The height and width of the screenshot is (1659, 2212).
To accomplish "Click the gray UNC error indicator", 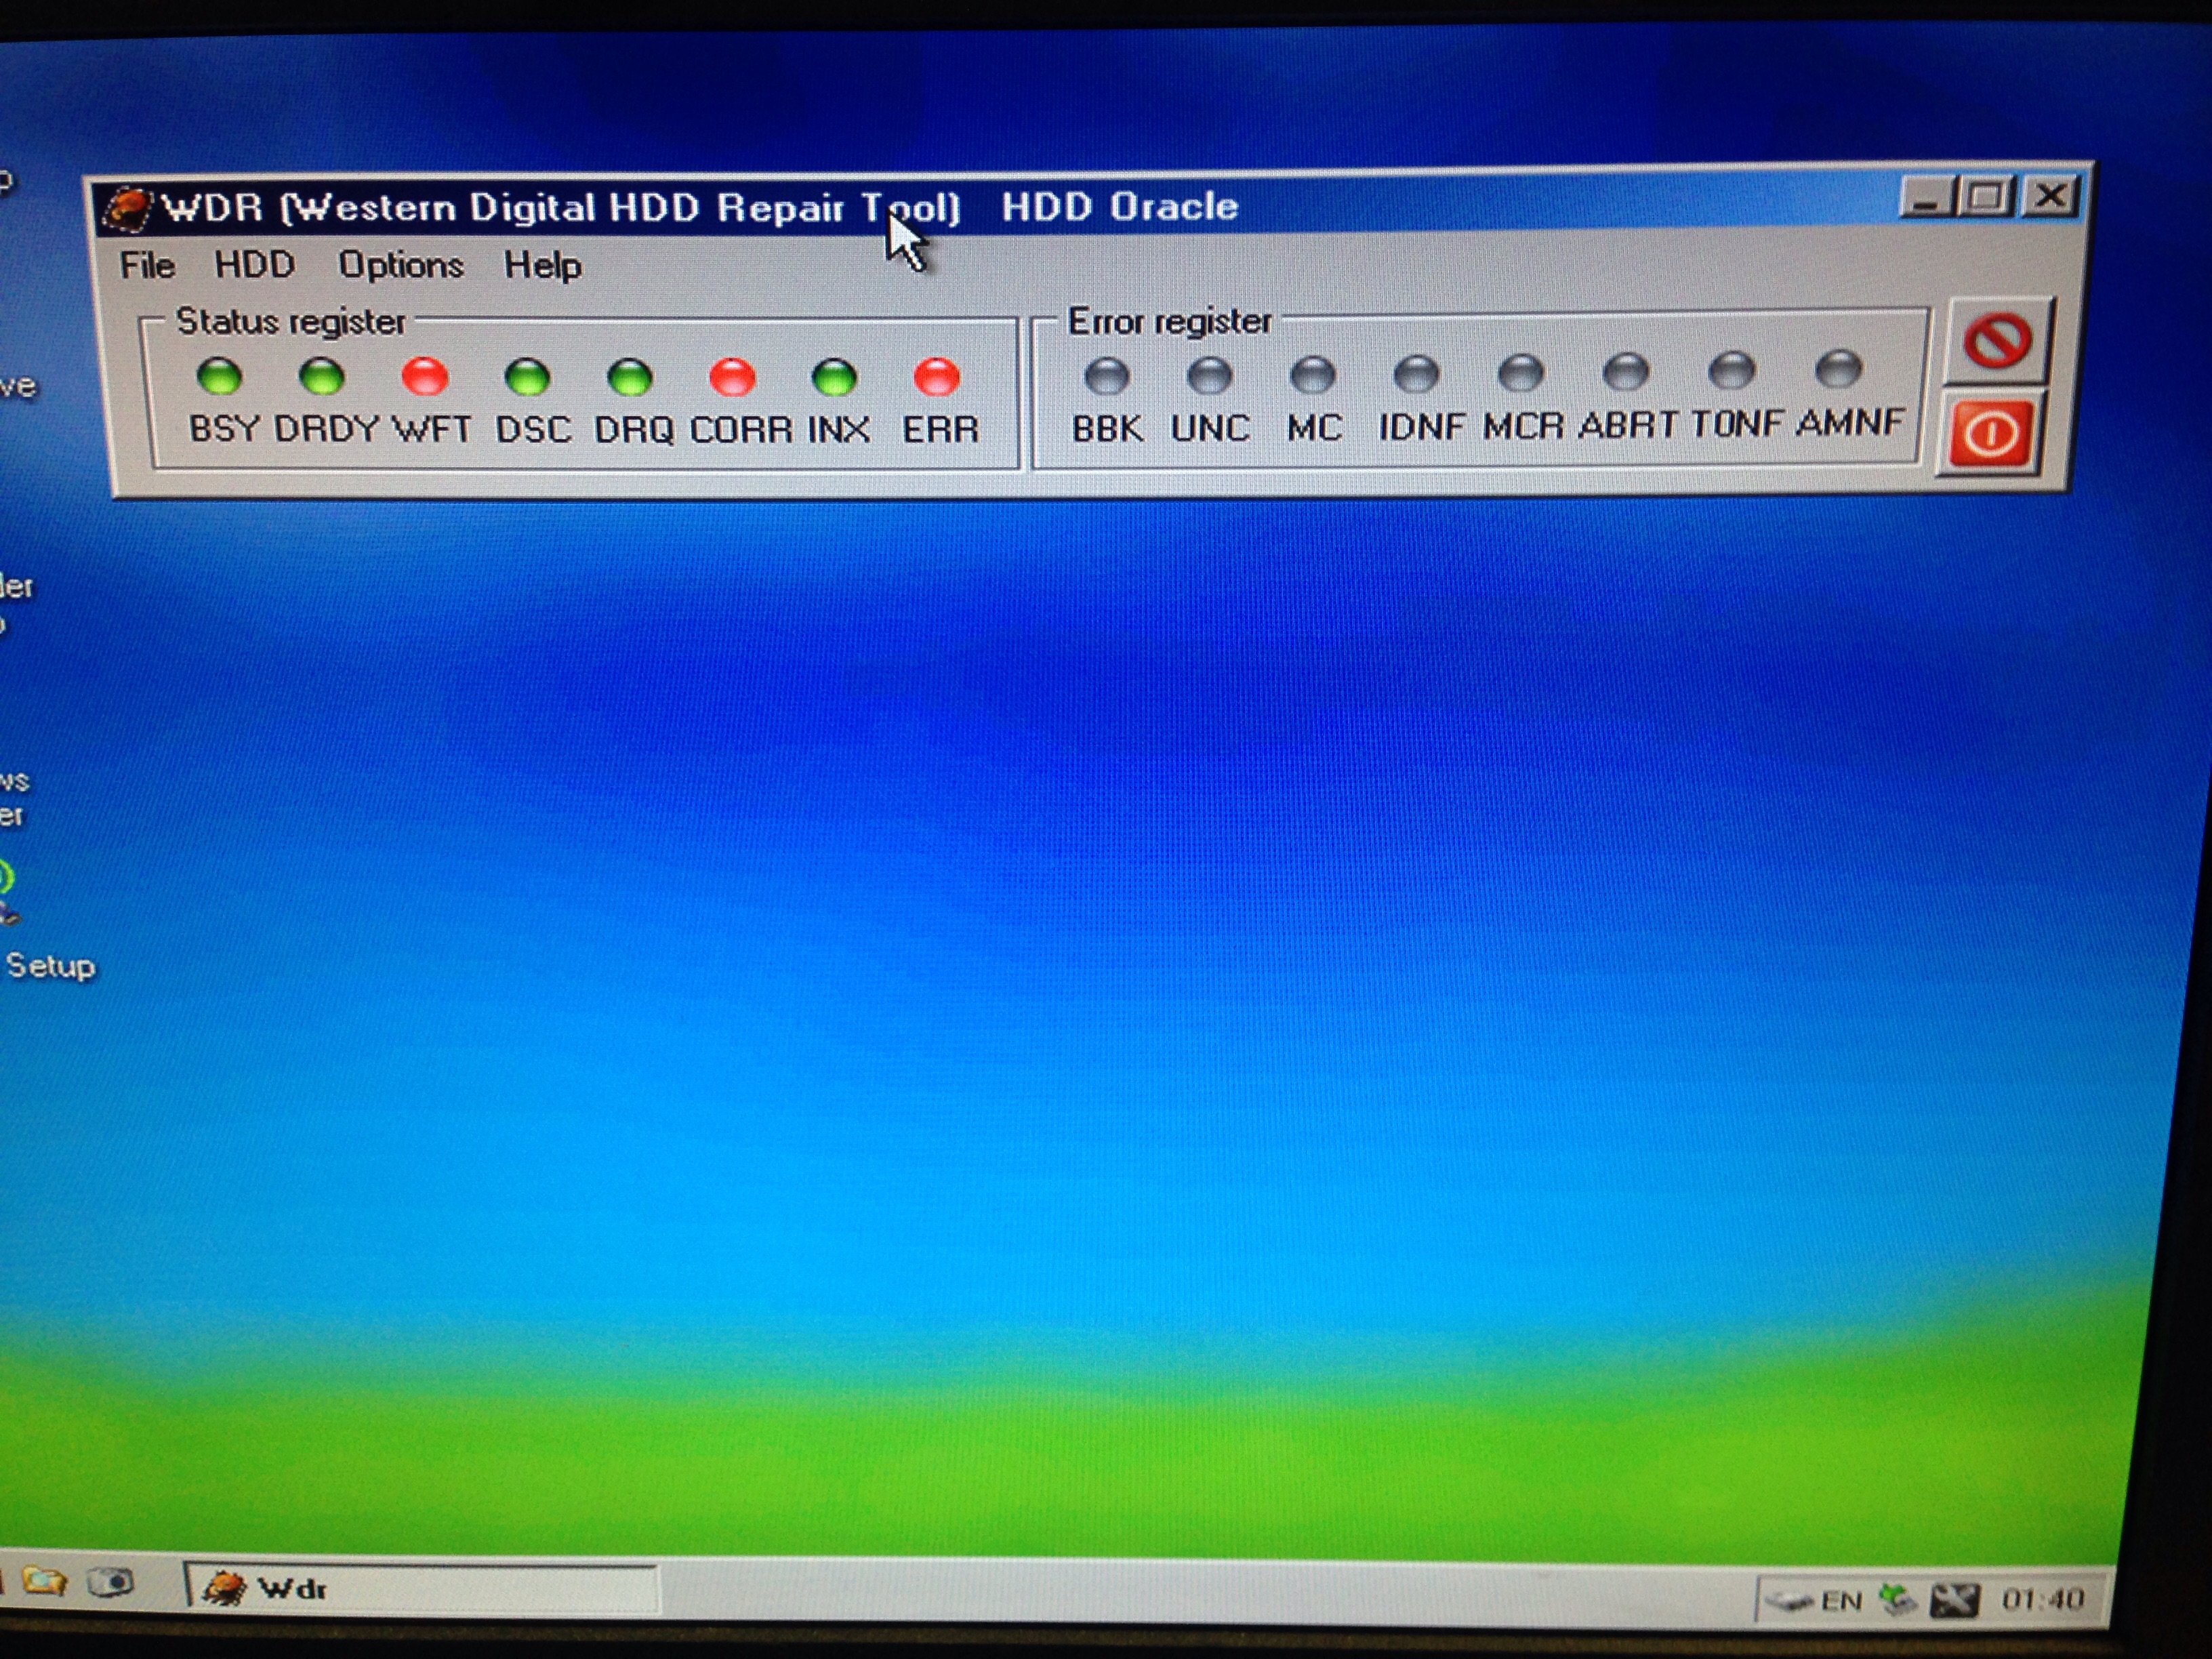I will [1210, 375].
